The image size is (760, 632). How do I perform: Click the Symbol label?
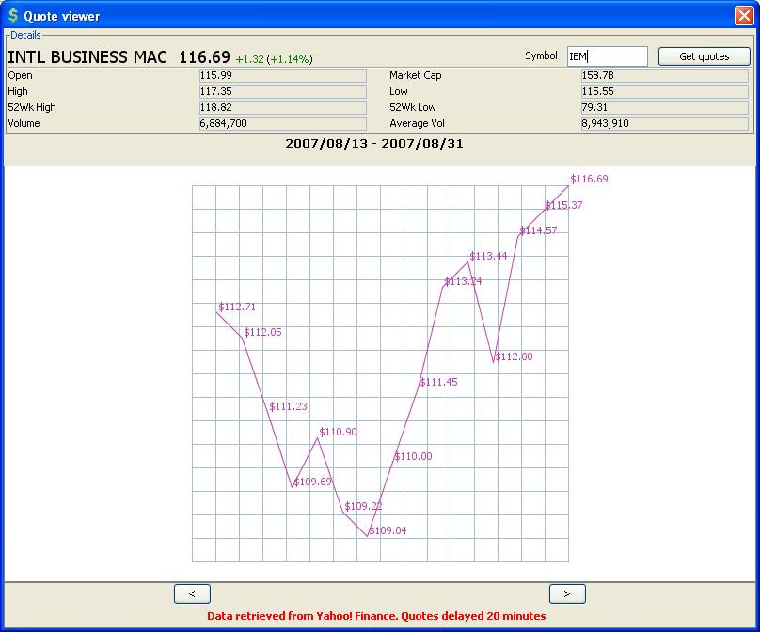click(x=541, y=55)
